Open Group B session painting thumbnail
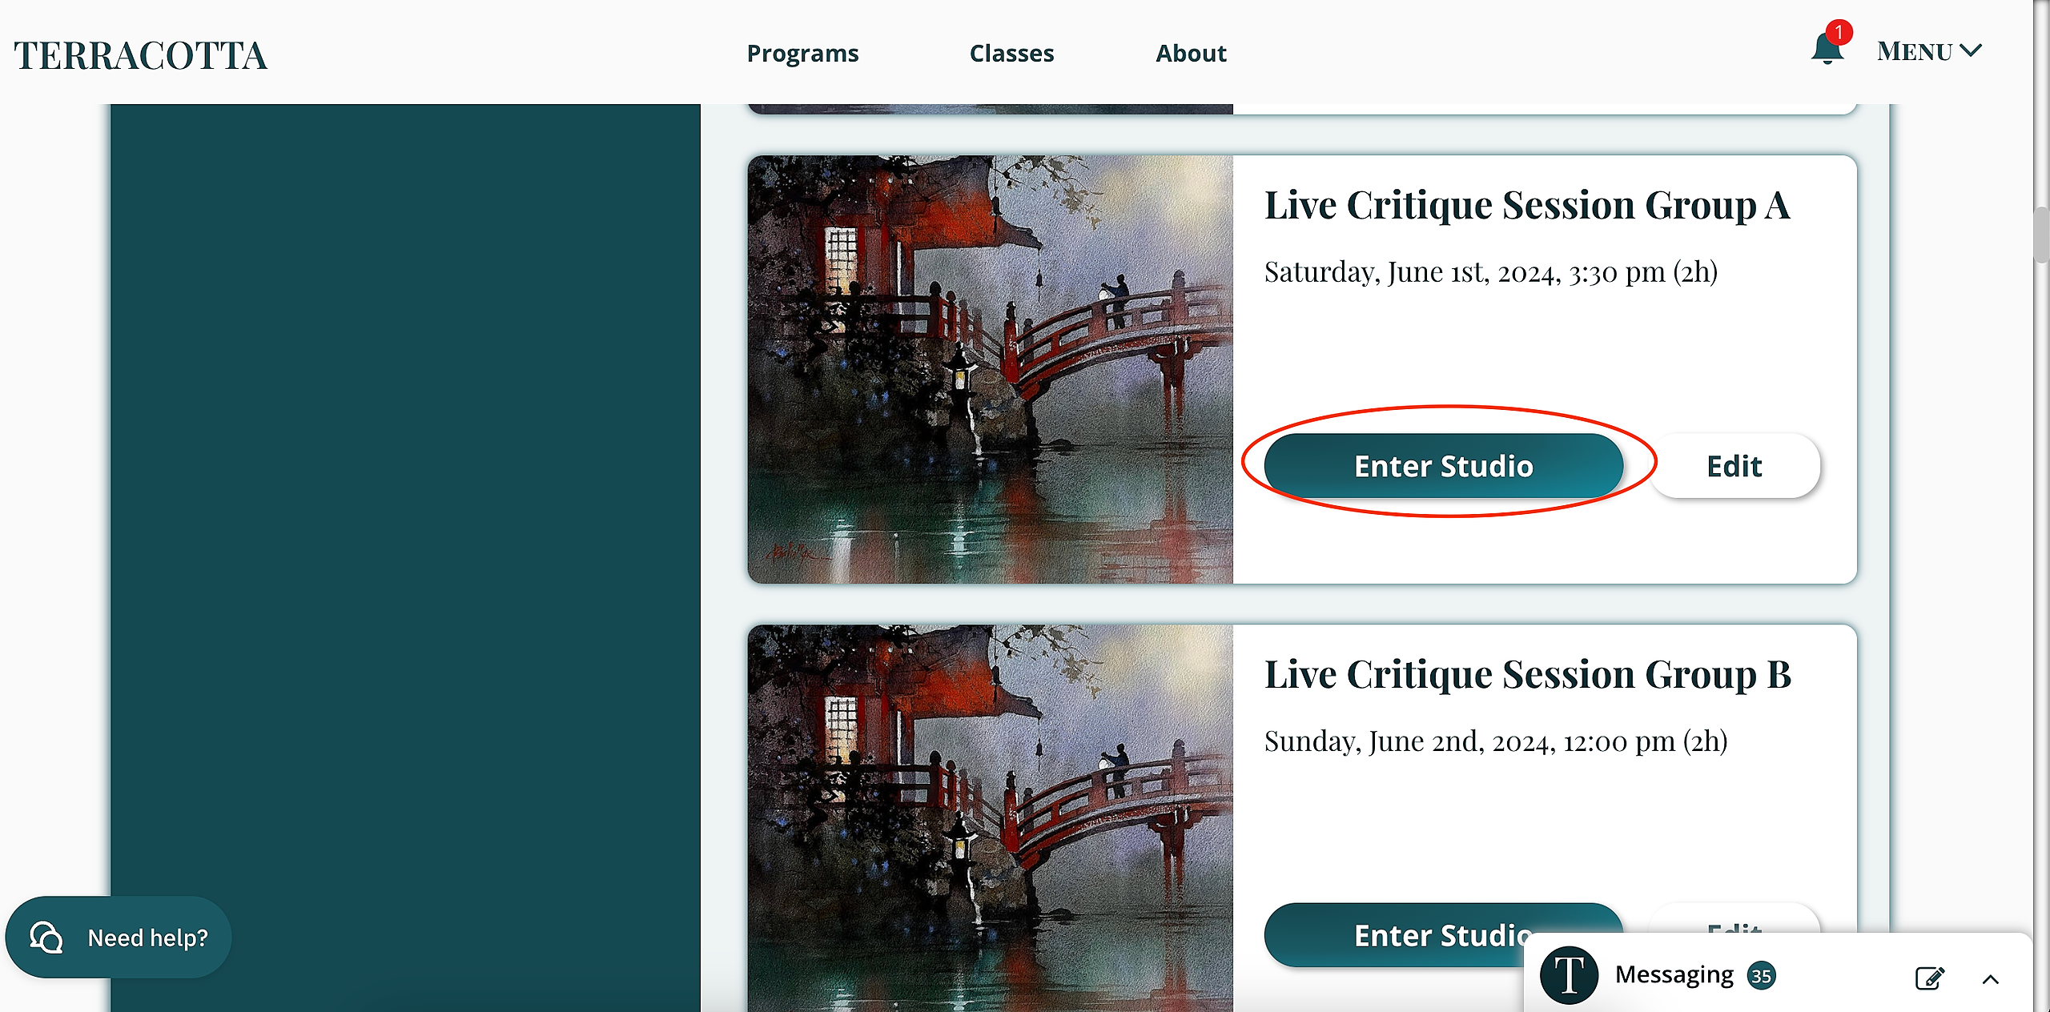 coord(991,817)
